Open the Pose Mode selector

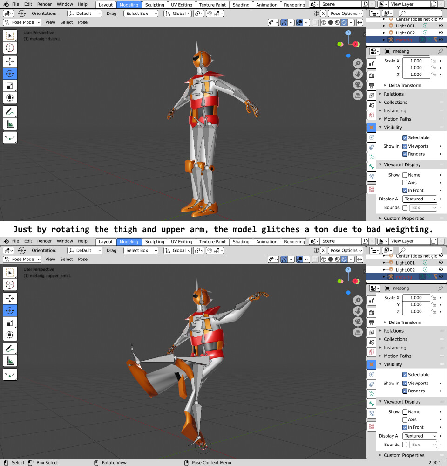click(21, 22)
